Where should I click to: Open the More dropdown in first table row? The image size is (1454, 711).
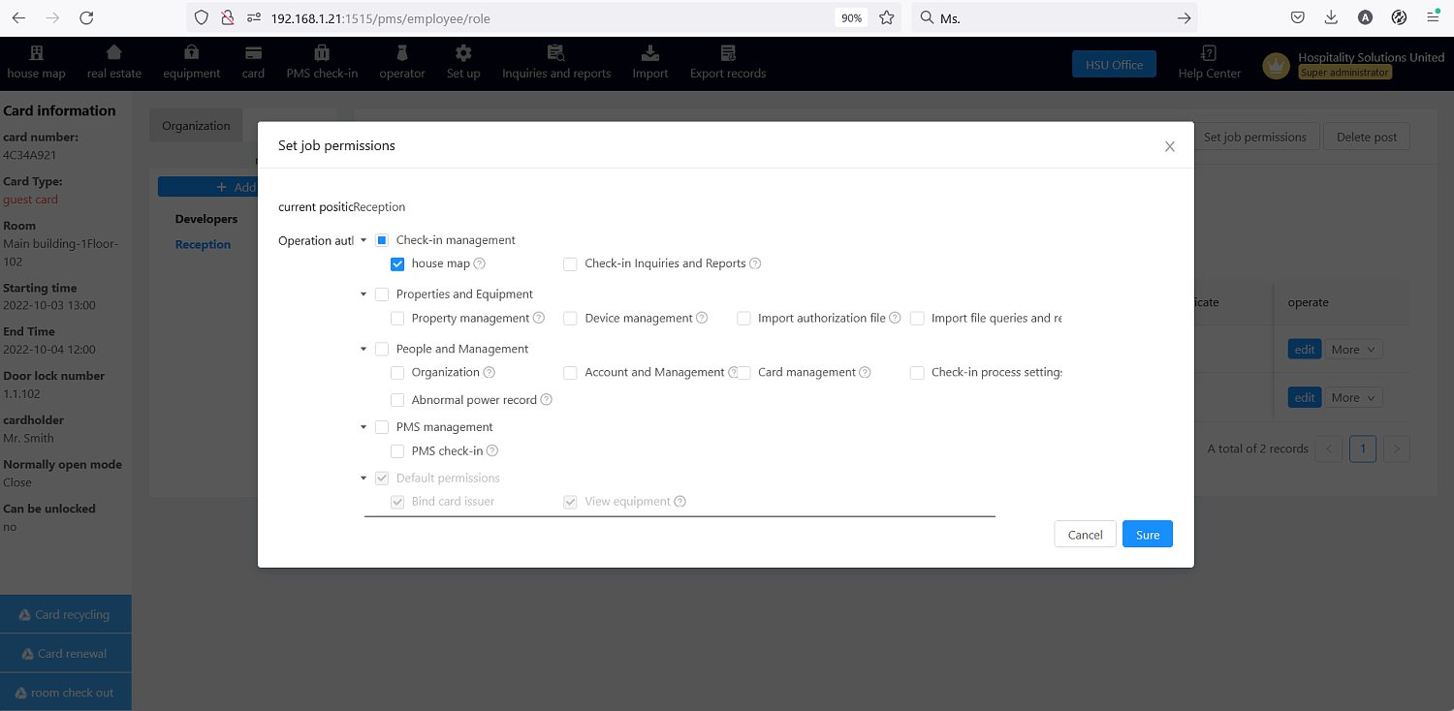tap(1354, 350)
